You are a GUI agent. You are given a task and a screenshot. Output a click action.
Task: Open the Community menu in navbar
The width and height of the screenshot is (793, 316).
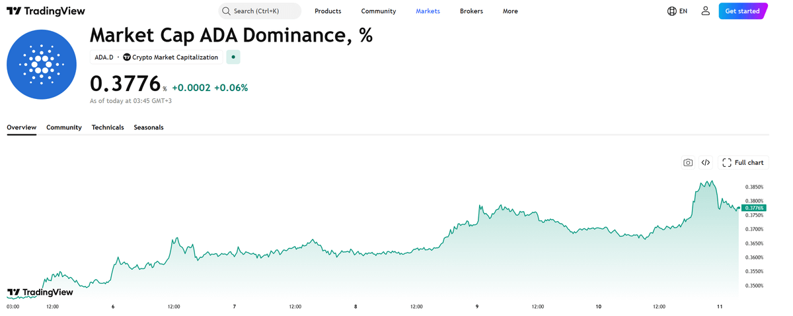pyautogui.click(x=379, y=11)
